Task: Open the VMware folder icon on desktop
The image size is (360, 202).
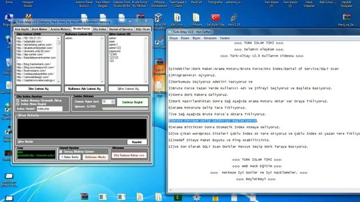Action: (x=196, y=18)
